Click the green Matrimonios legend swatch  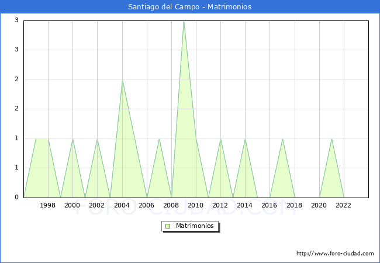(x=168, y=226)
